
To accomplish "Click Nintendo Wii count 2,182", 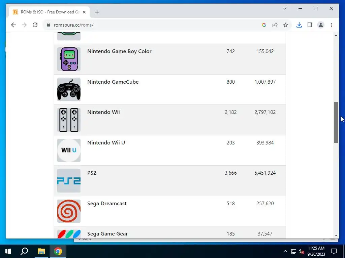I will [230, 112].
